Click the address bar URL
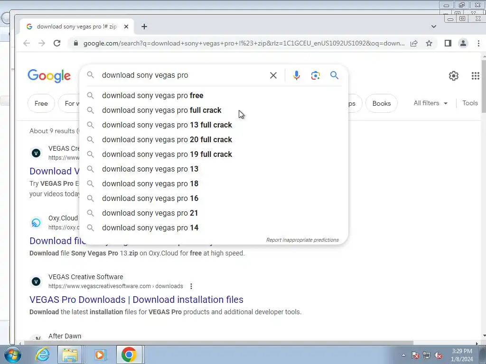Screen dimensions: 486x364 [x=244, y=43]
